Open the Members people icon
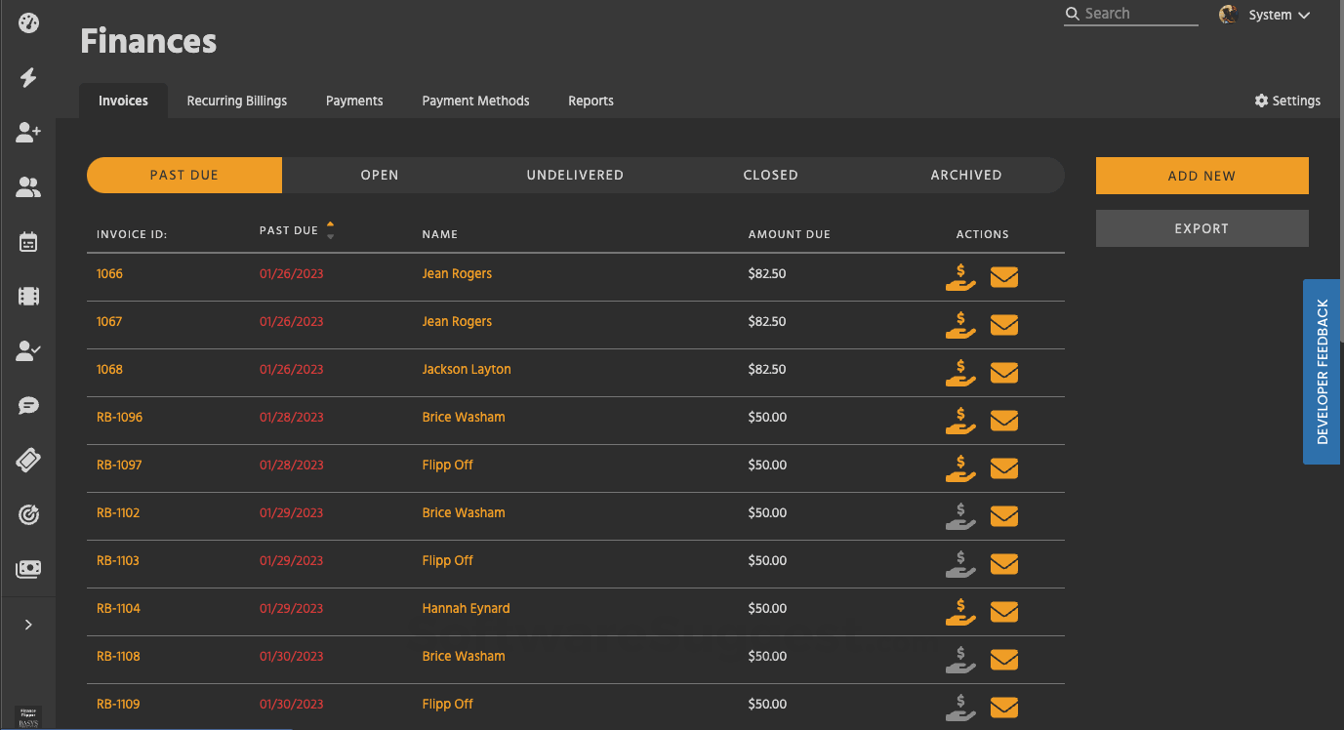Image resolution: width=1344 pixels, height=730 pixels. (27, 187)
